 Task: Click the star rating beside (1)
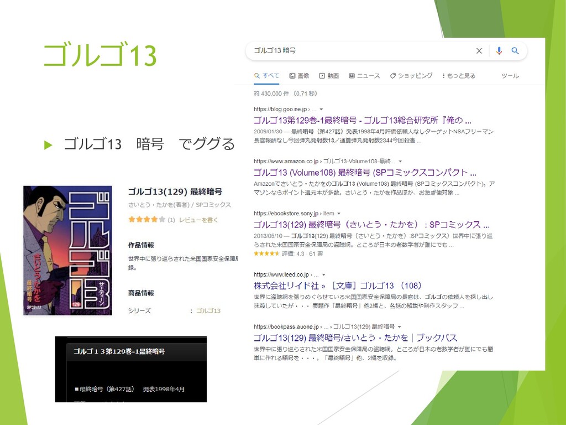(x=146, y=219)
